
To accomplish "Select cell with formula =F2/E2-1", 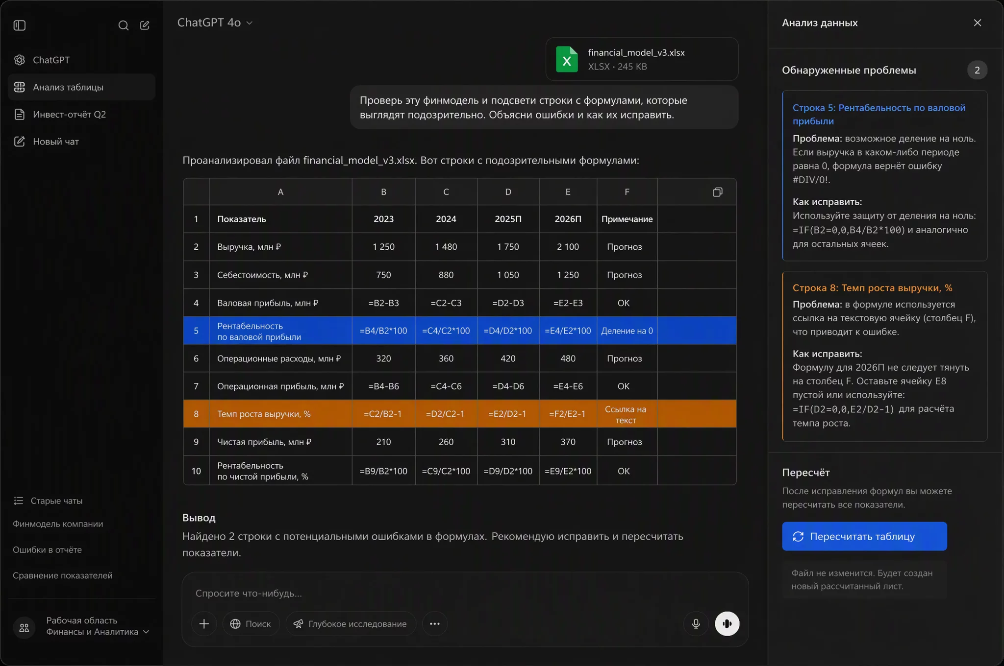I will pos(568,414).
